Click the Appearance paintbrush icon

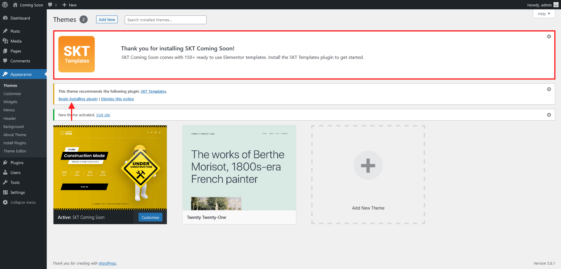[x=5, y=74]
